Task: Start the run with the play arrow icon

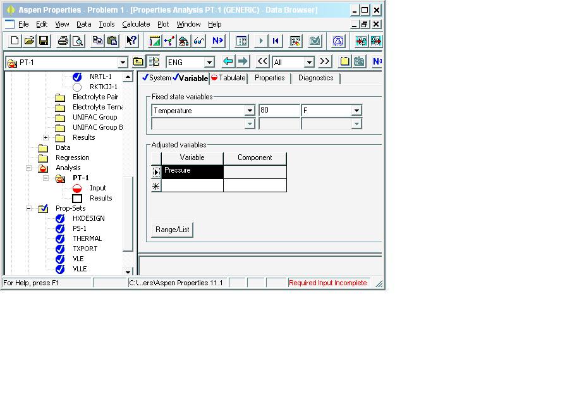Action: (x=260, y=40)
